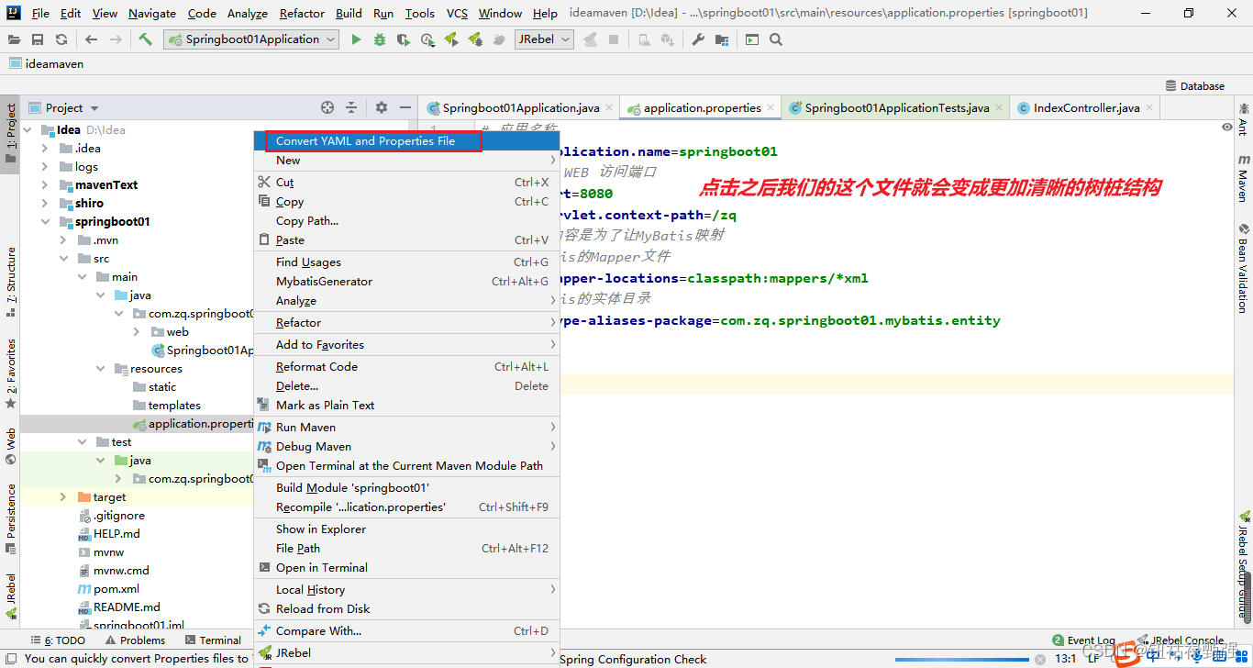
Task: Open Project panel gear options
Action: coord(382,107)
